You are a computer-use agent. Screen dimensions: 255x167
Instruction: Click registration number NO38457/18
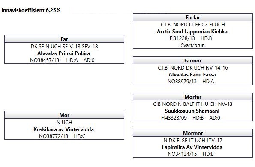(45, 60)
